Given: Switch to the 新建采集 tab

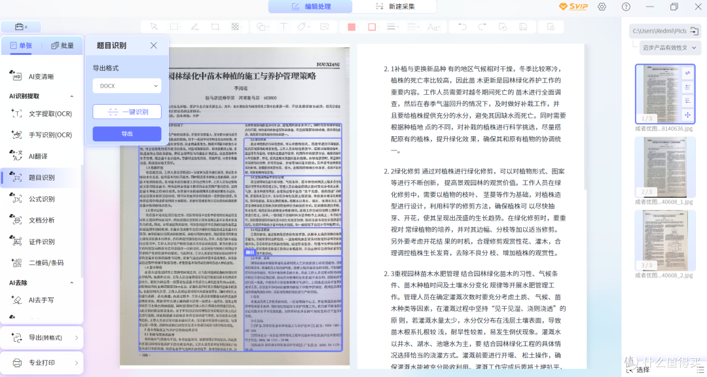Looking at the screenshot, I should tap(395, 7).
